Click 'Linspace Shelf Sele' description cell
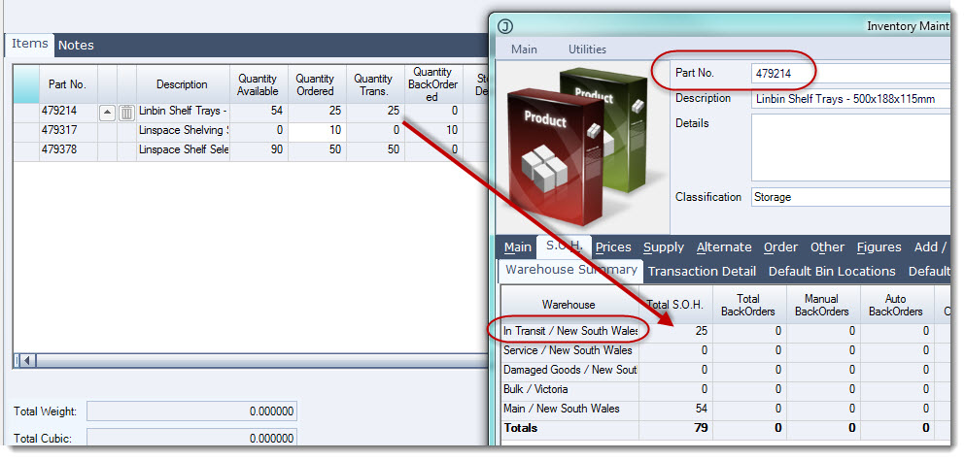This screenshot has width=965, height=460. 183,150
